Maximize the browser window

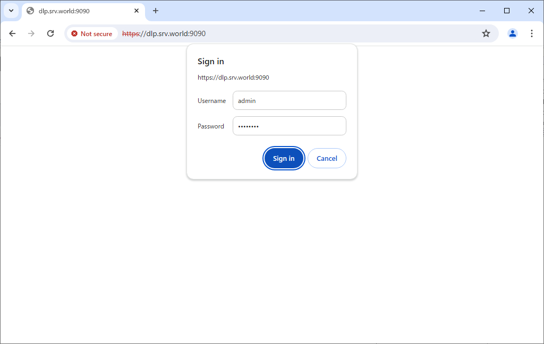[x=506, y=11]
